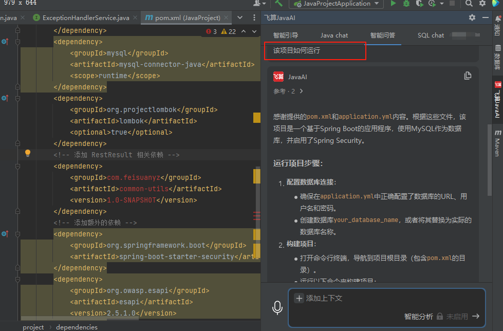503x331 pixels.
Task: Open the 飞算JavaAI panel settings gear
Action: pyautogui.click(x=472, y=17)
